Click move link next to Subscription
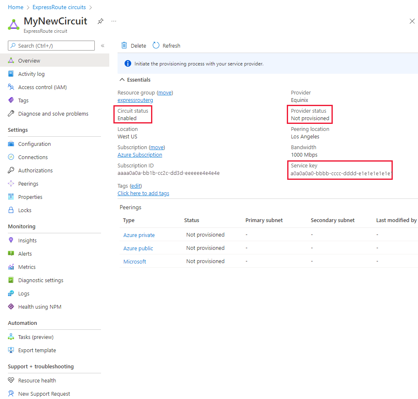The width and height of the screenshot is (418, 399). pyautogui.click(x=157, y=148)
